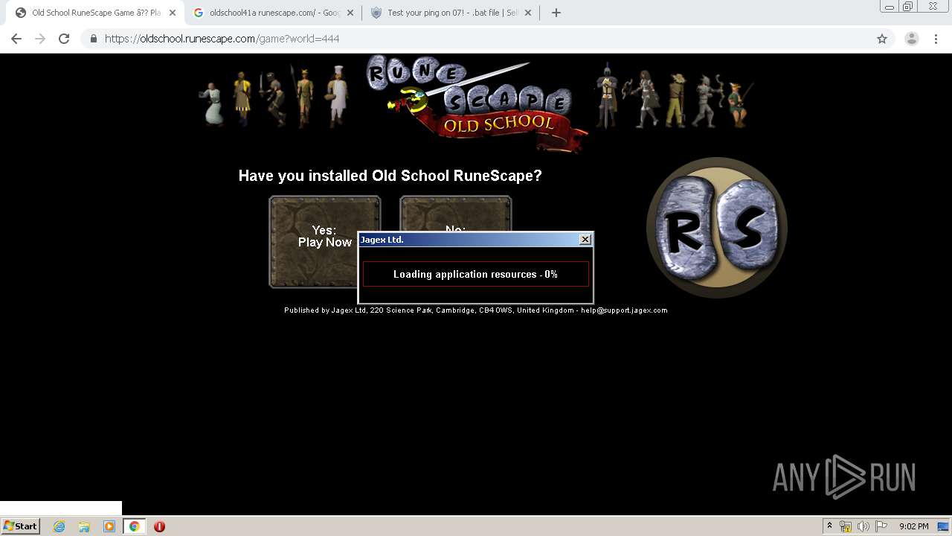952x536 pixels.
Task: Reload the current page
Action: click(64, 39)
